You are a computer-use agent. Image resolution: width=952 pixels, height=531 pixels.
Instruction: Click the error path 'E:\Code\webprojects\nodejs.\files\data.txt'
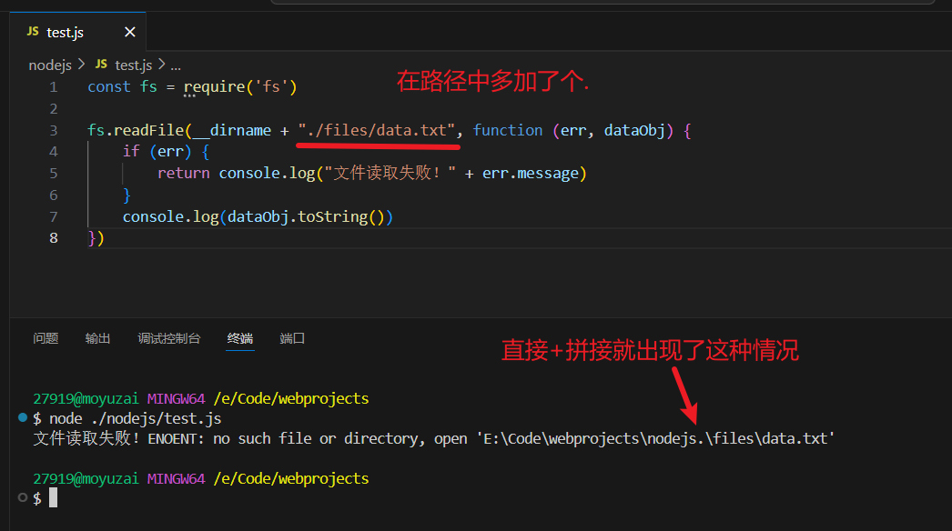click(x=655, y=439)
